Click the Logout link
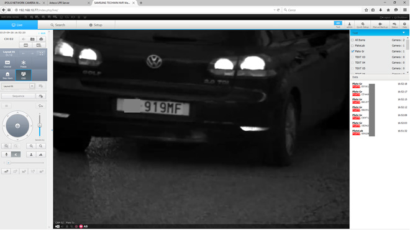410x230 pixels. click(x=385, y=17)
